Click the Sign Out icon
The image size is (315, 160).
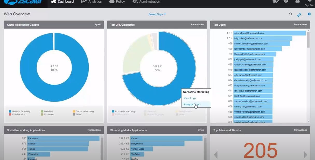coord(309,2)
